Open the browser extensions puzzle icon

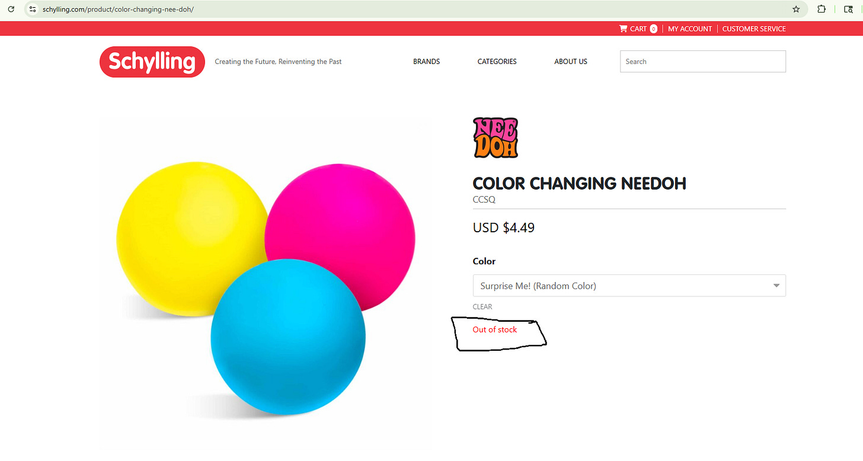[x=822, y=9]
